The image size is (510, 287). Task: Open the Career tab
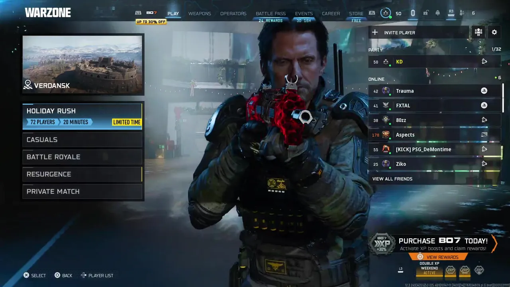(x=331, y=14)
